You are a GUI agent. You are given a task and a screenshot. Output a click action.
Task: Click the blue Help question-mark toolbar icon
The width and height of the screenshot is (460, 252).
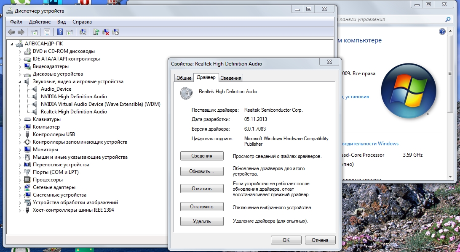60,32
